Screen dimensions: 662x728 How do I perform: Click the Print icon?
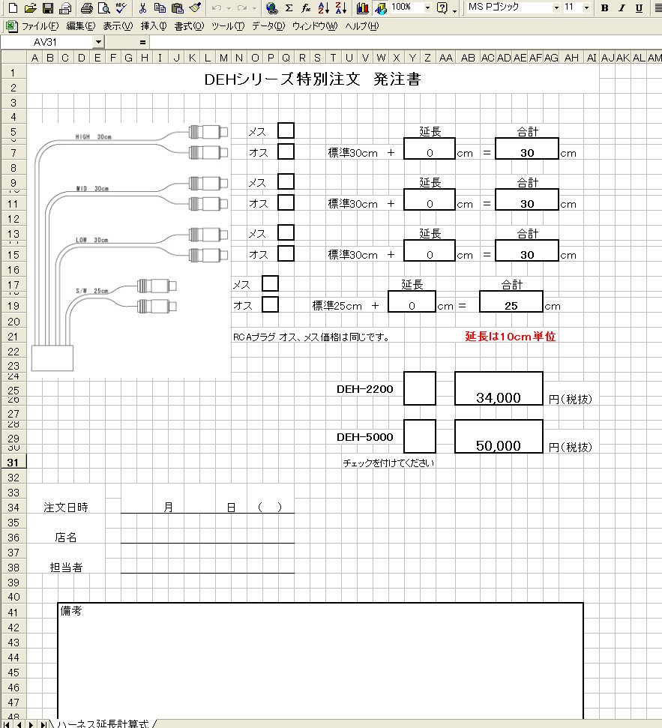[87, 7]
